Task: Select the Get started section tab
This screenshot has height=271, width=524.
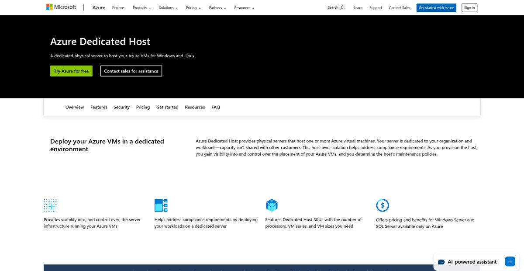Action: pyautogui.click(x=167, y=107)
